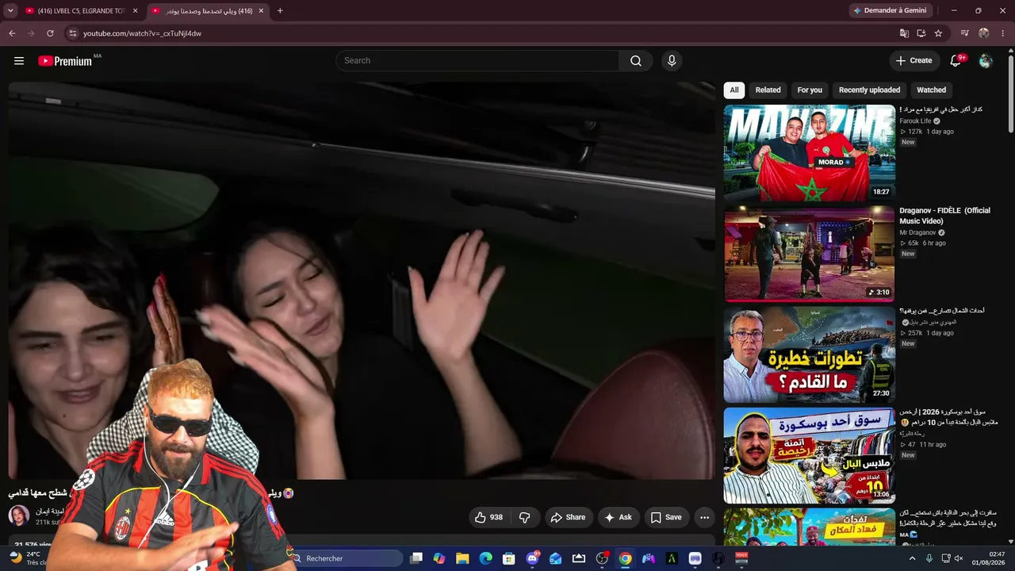The height and width of the screenshot is (571, 1015).
Task: Open 'Draganov - FIDÈLE (Official Music Video)' title
Action: coord(945,216)
